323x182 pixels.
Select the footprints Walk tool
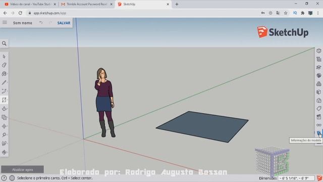coord(4,144)
